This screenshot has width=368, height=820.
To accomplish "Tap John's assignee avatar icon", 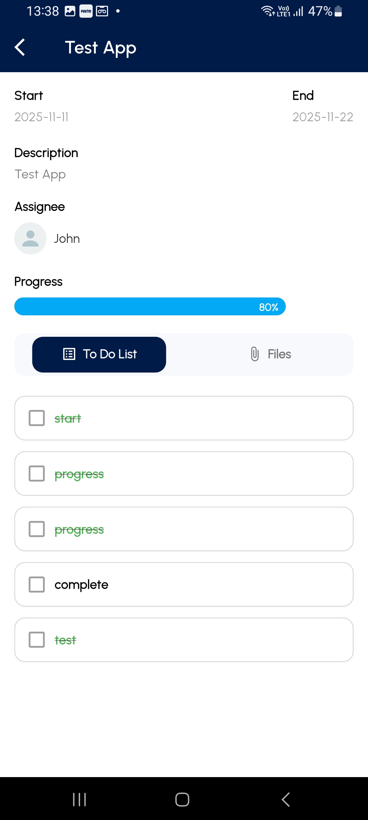I will [x=30, y=238].
